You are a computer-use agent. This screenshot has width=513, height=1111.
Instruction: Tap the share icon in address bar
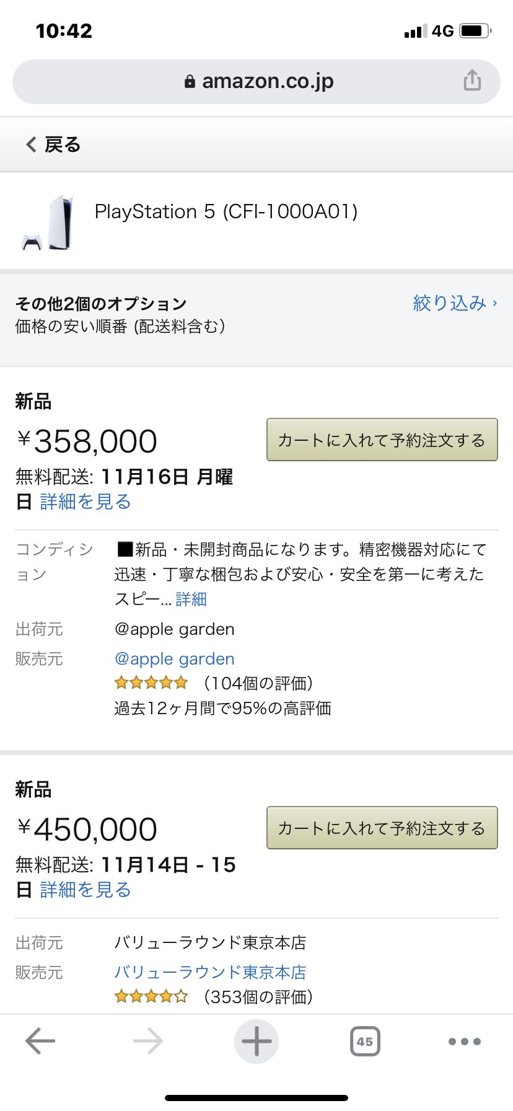click(472, 81)
